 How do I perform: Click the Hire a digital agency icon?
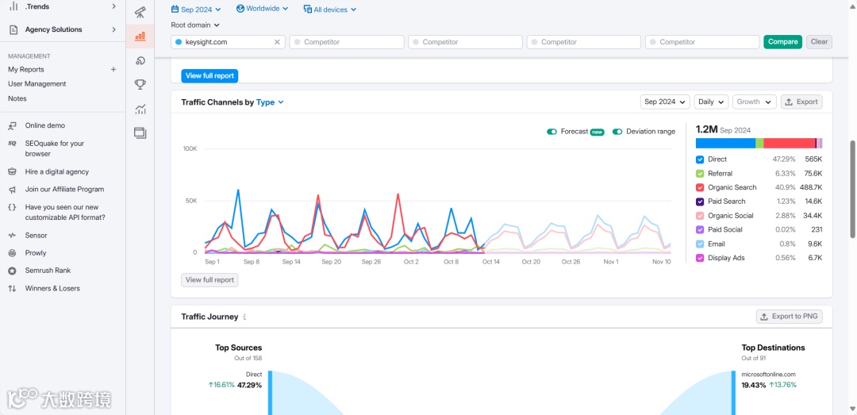12,171
